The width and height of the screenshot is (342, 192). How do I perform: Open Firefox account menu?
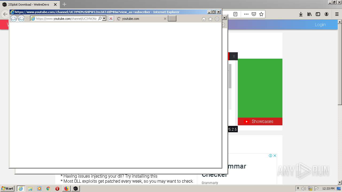(x=327, y=14)
